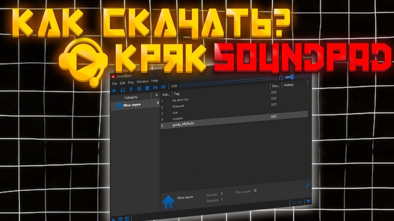Image resolution: width=394 pixels, height=221 pixels.
Task: Click the "Selected:" label in info panel
Action: coord(212,200)
